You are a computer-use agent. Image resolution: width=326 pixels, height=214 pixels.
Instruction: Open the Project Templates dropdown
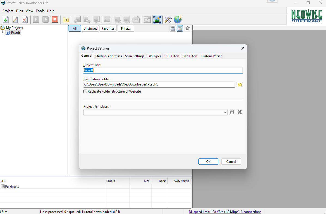(225, 112)
